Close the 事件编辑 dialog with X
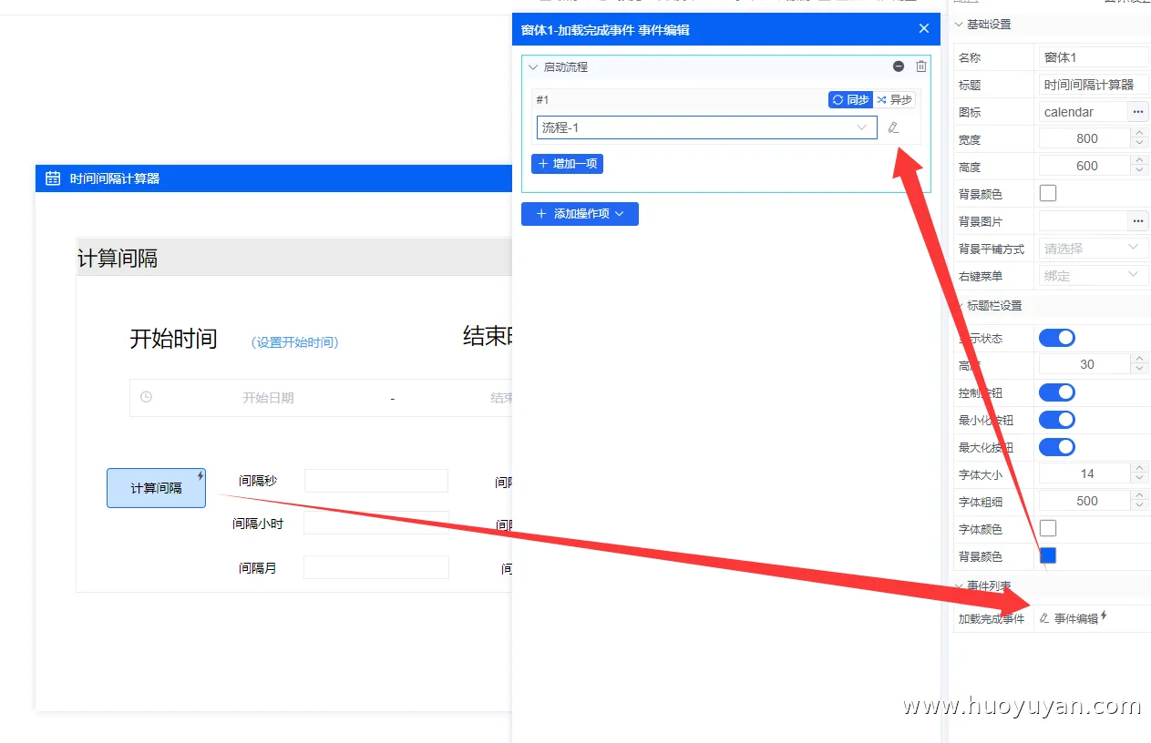The image size is (1151, 743). pos(924,28)
